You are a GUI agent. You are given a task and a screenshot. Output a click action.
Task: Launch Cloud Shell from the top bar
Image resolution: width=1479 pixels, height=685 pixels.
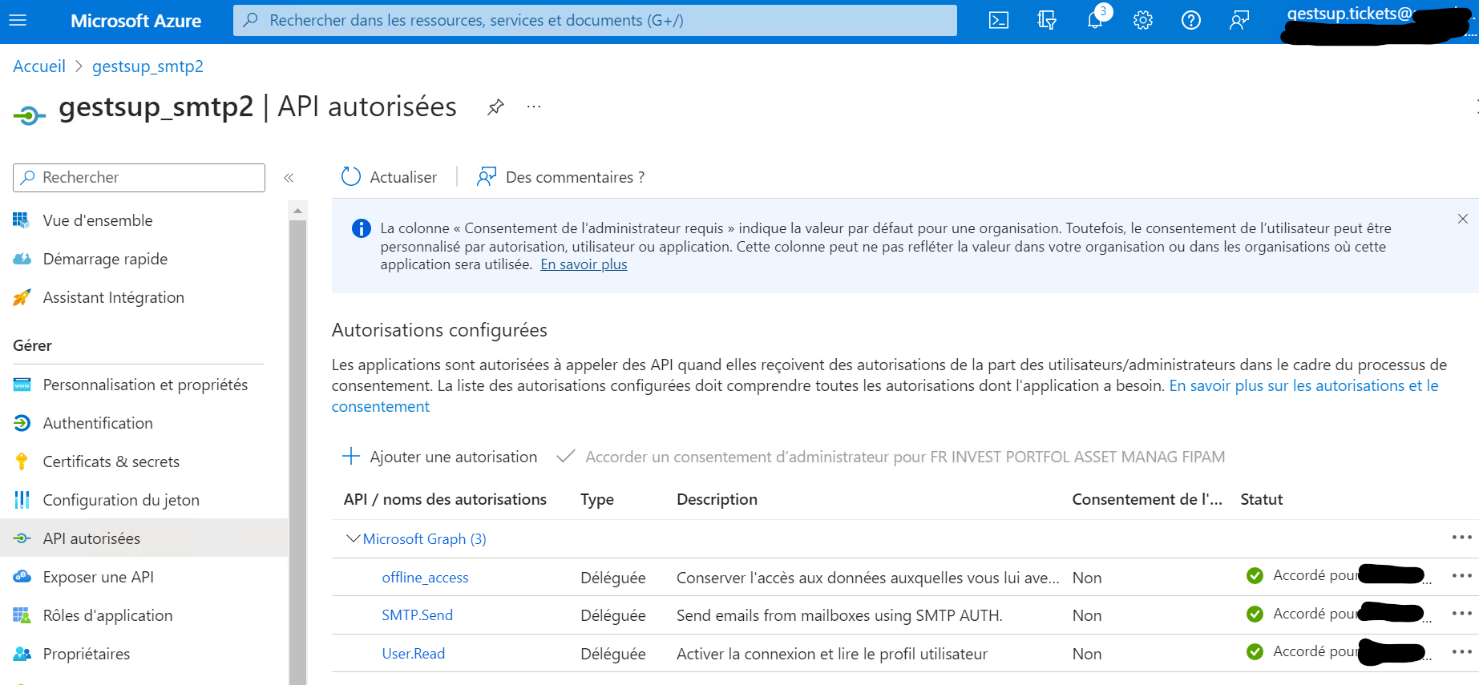999,20
